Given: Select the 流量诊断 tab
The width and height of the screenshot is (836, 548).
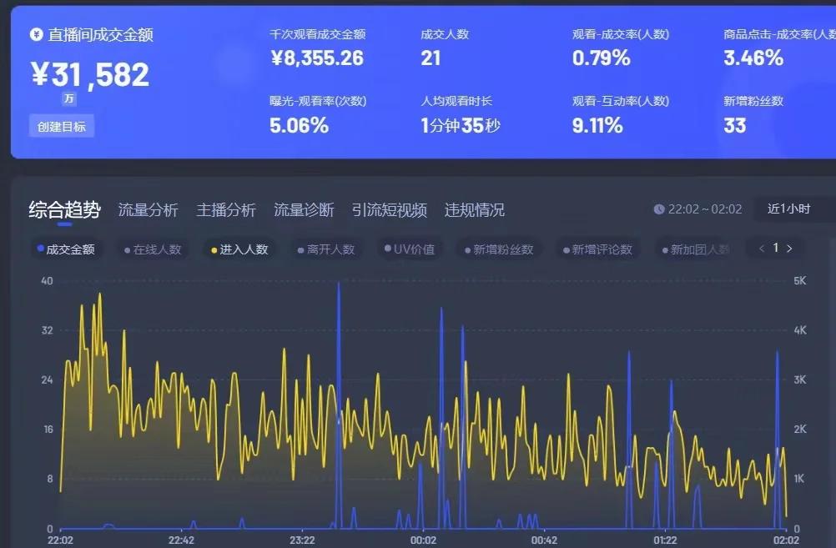Looking at the screenshot, I should click(304, 210).
